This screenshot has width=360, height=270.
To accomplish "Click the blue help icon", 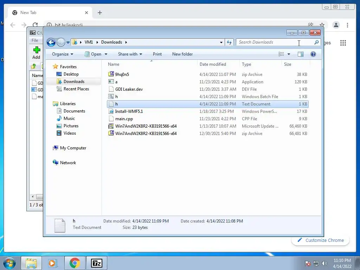I will tap(313, 54).
